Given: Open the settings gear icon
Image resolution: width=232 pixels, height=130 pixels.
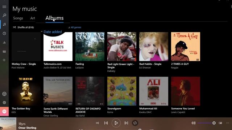Looking at the screenshot, I should (x=4, y=103).
